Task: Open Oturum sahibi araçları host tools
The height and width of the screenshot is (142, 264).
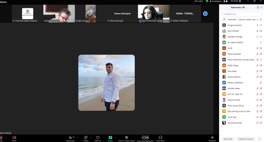Action: (127, 138)
